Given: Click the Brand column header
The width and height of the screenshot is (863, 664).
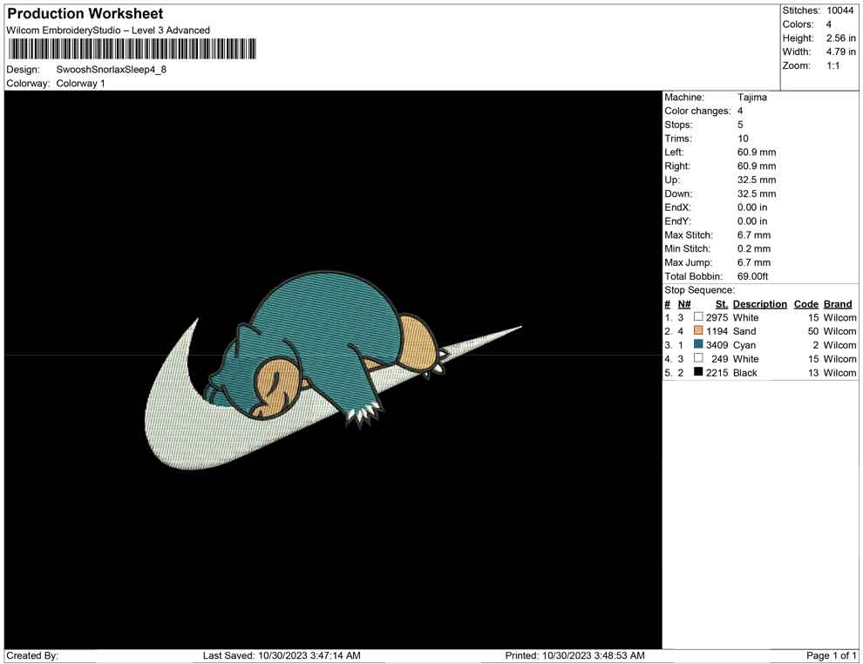Looking at the screenshot, I should (838, 304).
